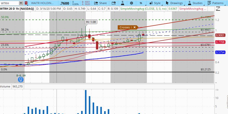Click the red linked-symbol badge numbered 1

[26, 3]
